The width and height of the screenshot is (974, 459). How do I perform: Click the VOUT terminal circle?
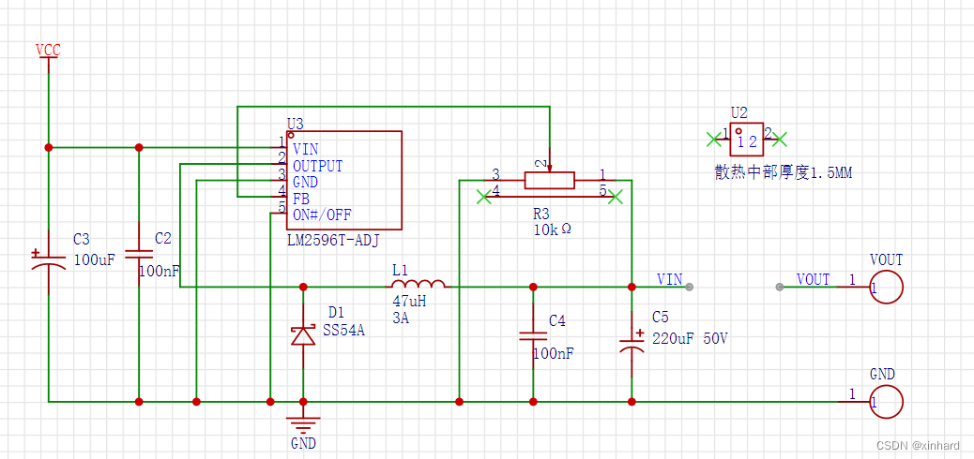click(x=887, y=288)
